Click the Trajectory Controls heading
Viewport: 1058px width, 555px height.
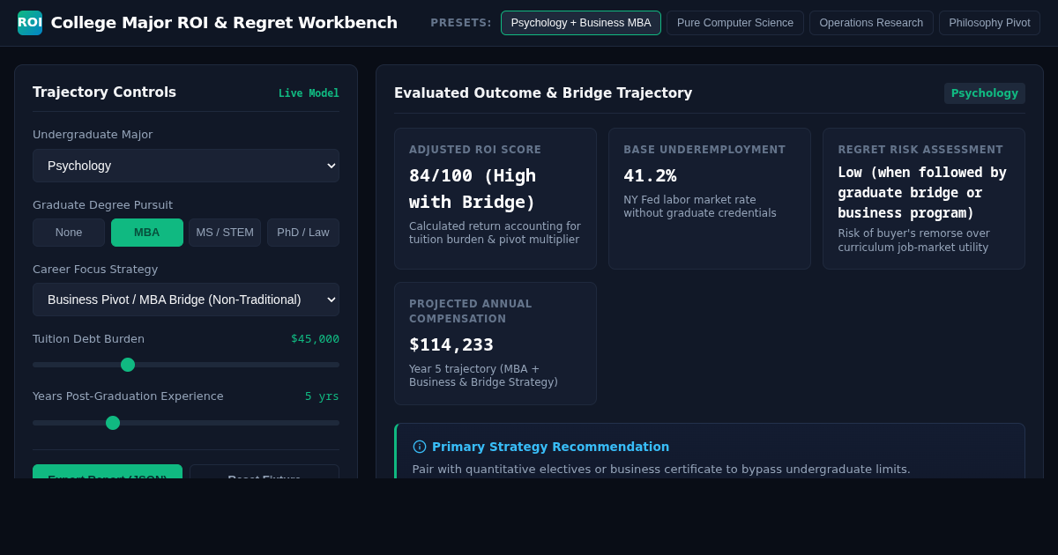[x=104, y=92]
